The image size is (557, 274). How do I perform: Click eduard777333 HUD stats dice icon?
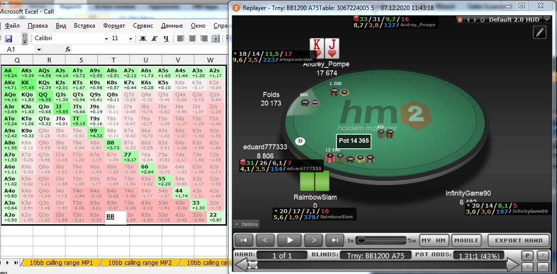pyautogui.click(x=243, y=163)
